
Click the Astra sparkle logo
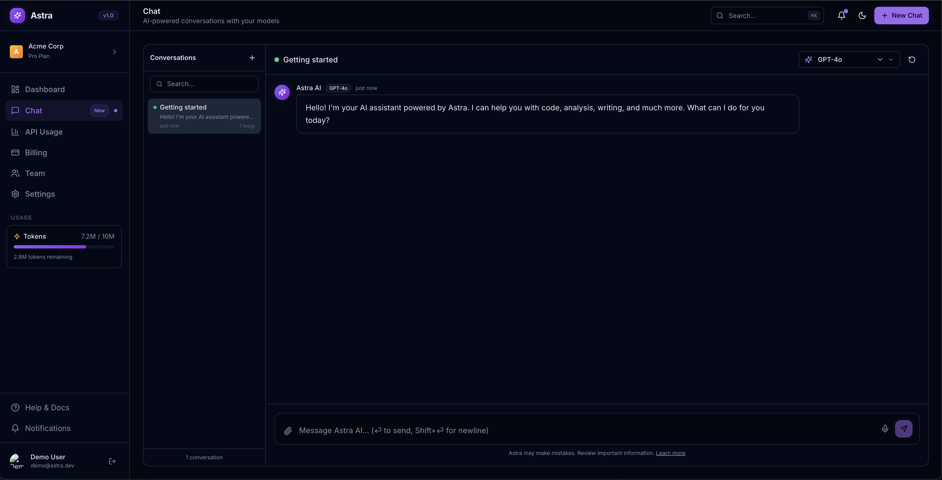pyautogui.click(x=17, y=15)
